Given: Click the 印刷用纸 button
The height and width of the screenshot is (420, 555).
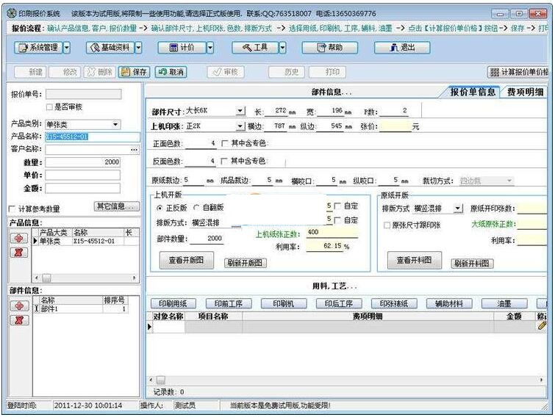Looking at the screenshot, I should pos(173,303).
